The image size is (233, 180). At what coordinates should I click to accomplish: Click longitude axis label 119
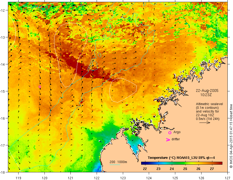[x=19, y=178]
